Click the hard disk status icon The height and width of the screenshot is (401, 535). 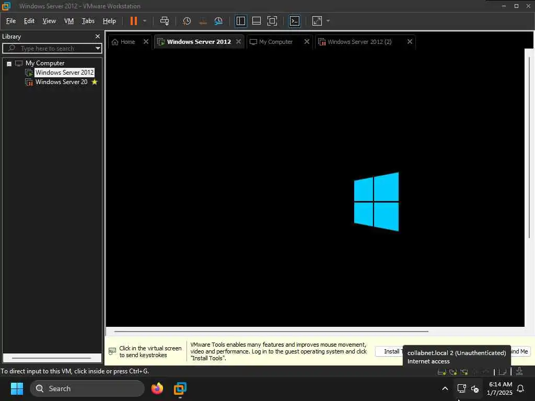coord(441,372)
